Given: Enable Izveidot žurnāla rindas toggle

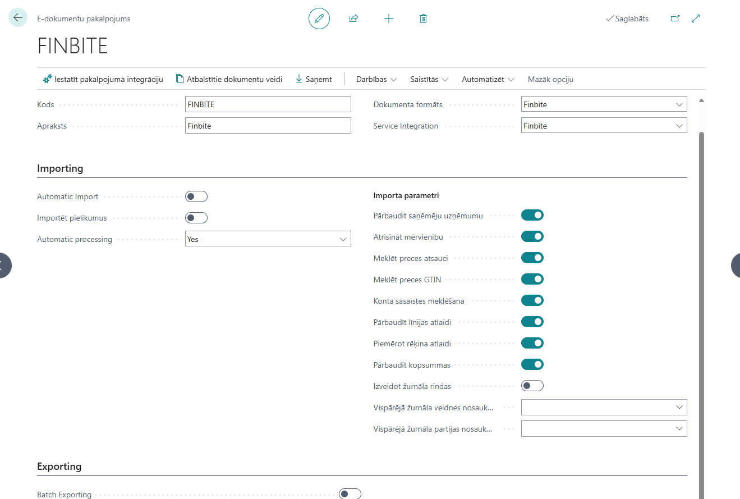Looking at the screenshot, I should pyautogui.click(x=532, y=386).
